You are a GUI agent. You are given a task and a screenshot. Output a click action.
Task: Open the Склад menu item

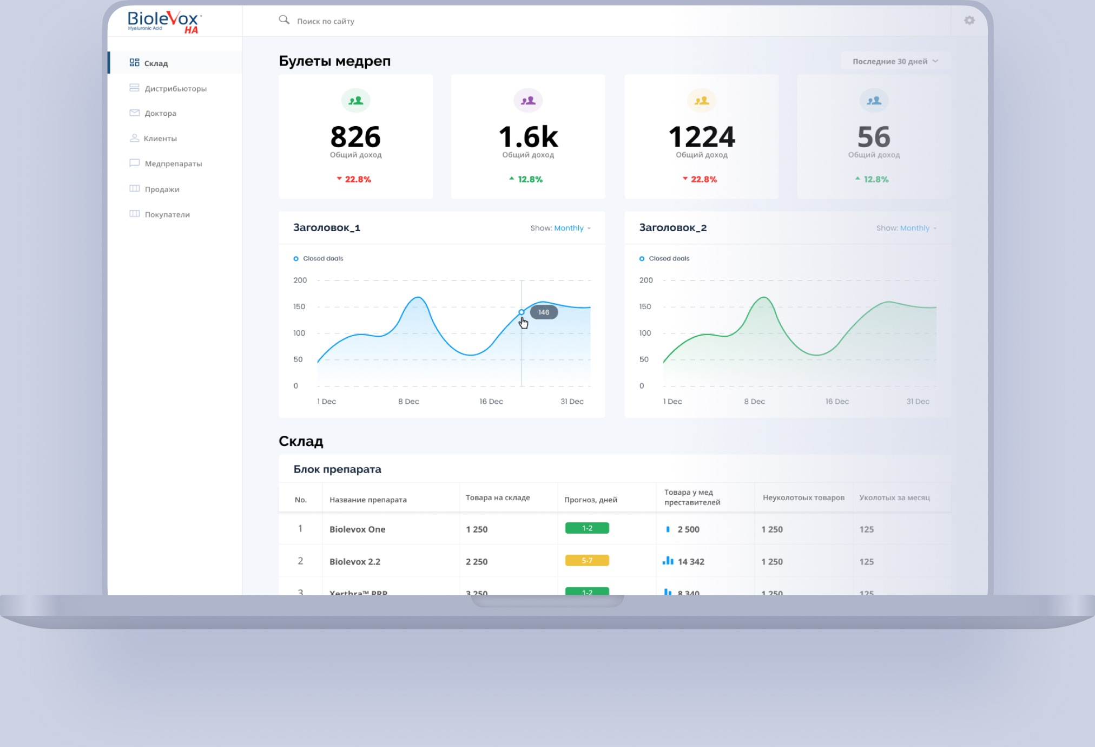click(175, 63)
